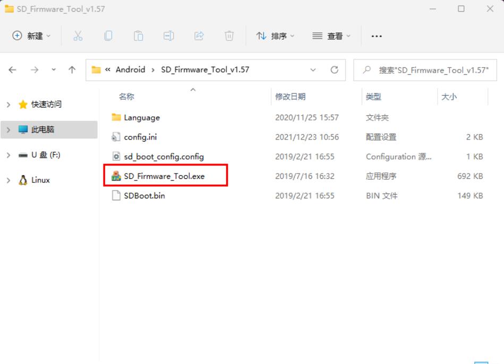The width and height of the screenshot is (504, 364).
Task: Click the Delete trash icon
Action: [229, 36]
